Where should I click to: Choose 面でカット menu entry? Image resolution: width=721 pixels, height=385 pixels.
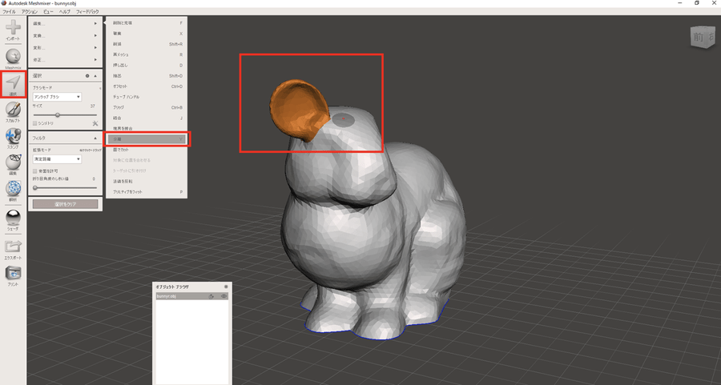click(147, 150)
